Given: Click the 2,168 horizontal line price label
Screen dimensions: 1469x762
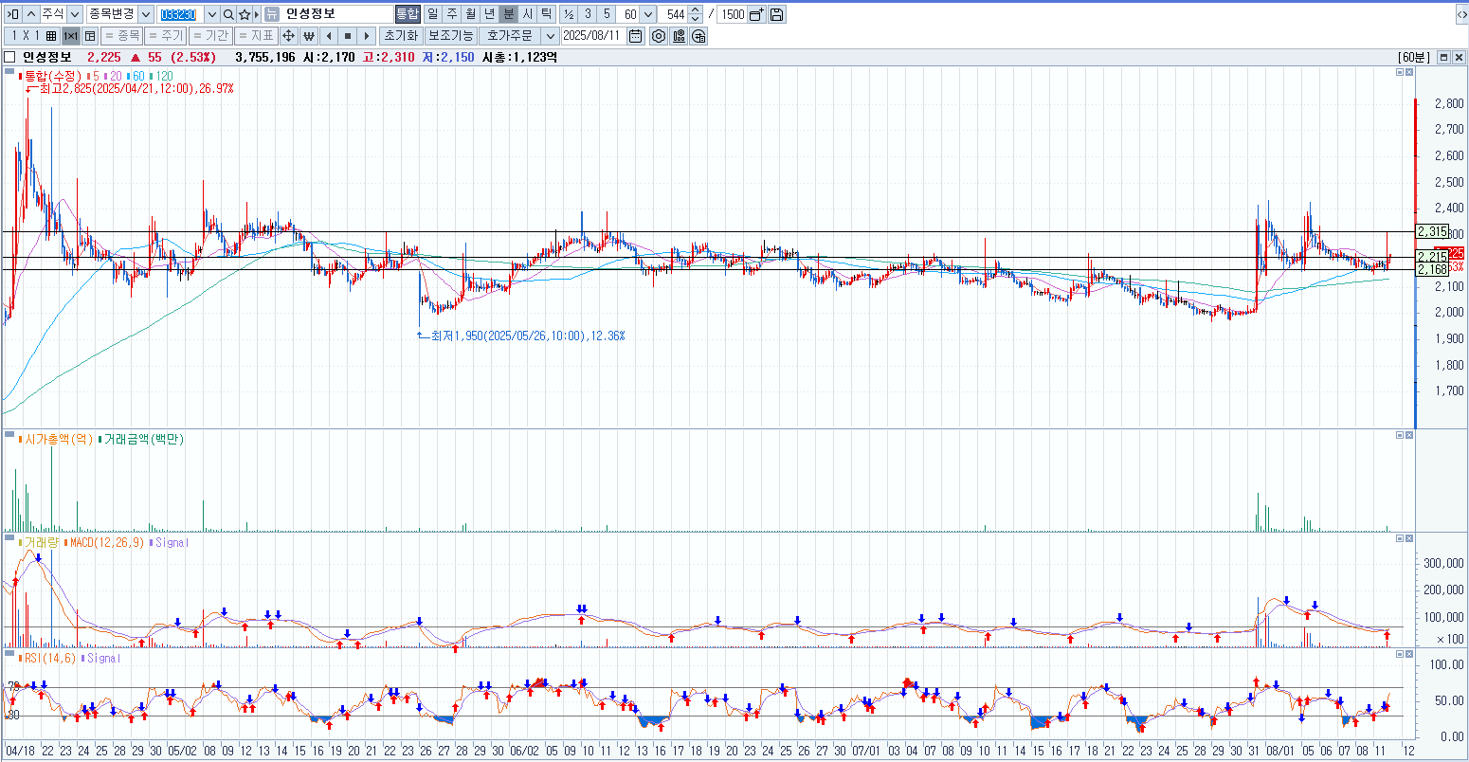Looking at the screenshot, I should click(x=1432, y=270).
